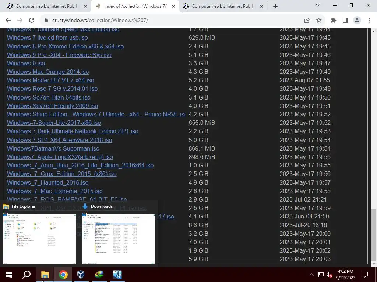
Task: Click Windows Rose 7 SG v.2014.01.iso
Action: click(52, 88)
